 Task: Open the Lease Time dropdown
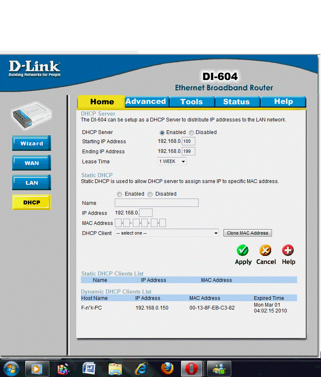tap(172, 161)
